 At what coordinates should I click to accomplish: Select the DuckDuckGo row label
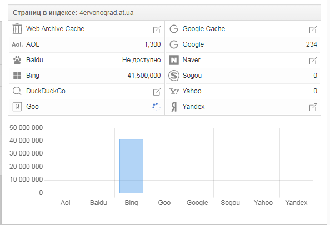click(x=46, y=91)
